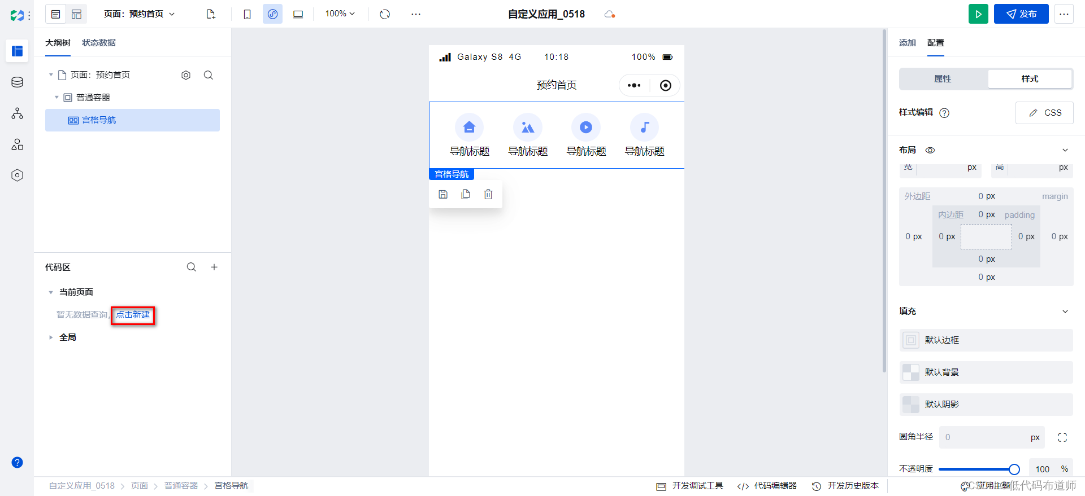This screenshot has width=1085, height=496.
Task: Click the opacity slider handle
Action: pos(1014,469)
